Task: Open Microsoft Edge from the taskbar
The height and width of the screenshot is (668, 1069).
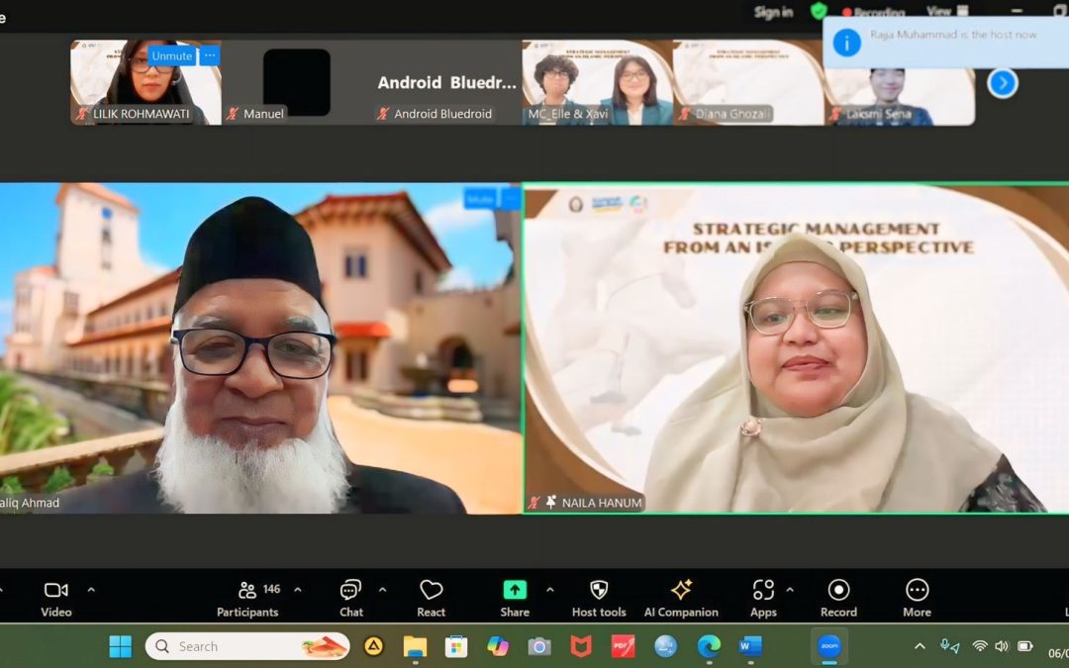Action: point(709,646)
